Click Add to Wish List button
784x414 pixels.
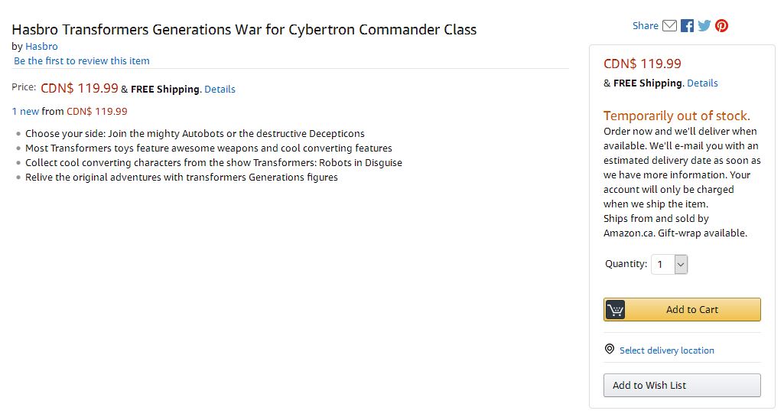(682, 386)
